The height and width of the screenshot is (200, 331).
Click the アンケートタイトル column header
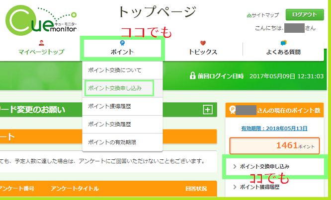75,189
